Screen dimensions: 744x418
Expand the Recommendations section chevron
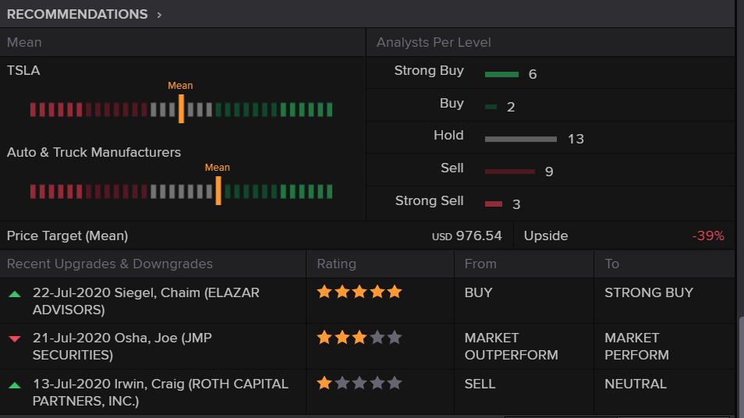coord(159,15)
